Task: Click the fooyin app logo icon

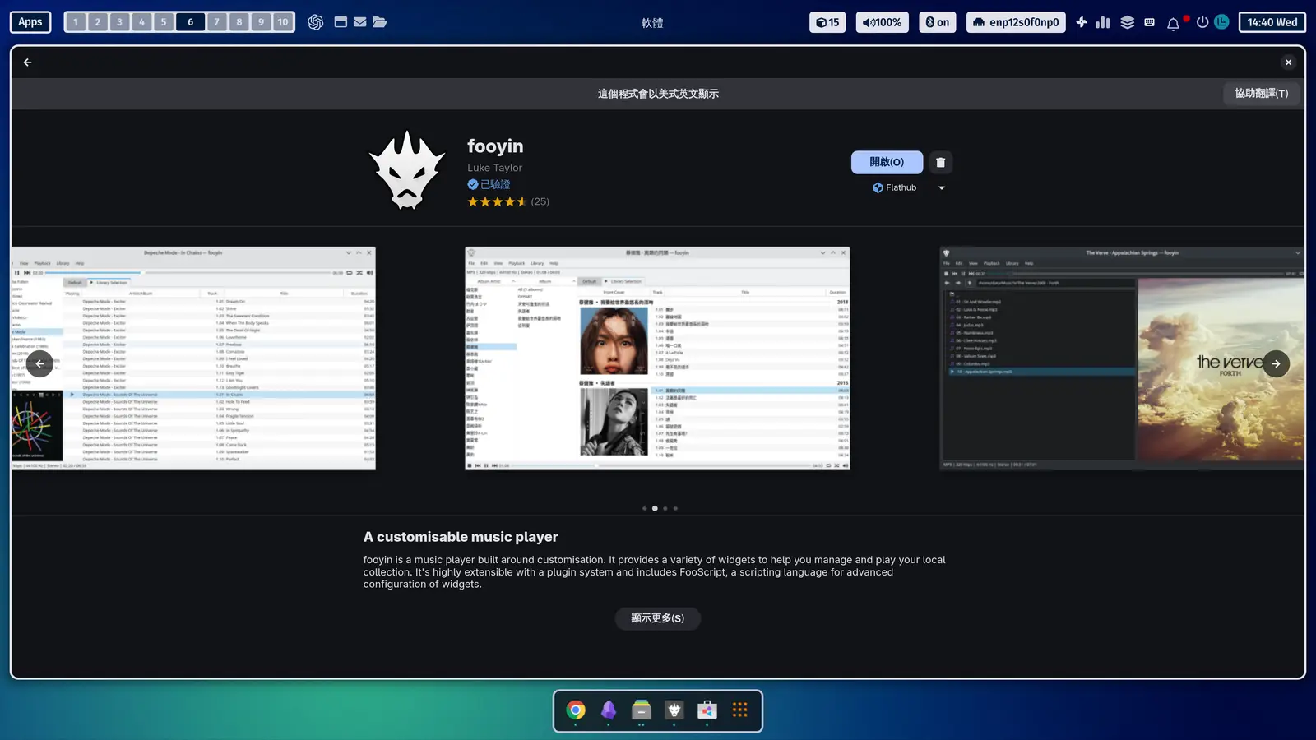Action: 406,171
